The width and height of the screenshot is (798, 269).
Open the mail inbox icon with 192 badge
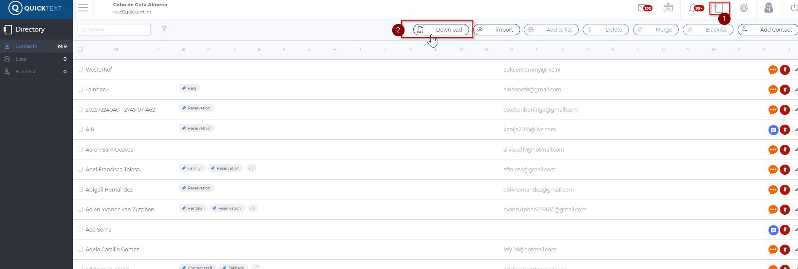(x=643, y=8)
